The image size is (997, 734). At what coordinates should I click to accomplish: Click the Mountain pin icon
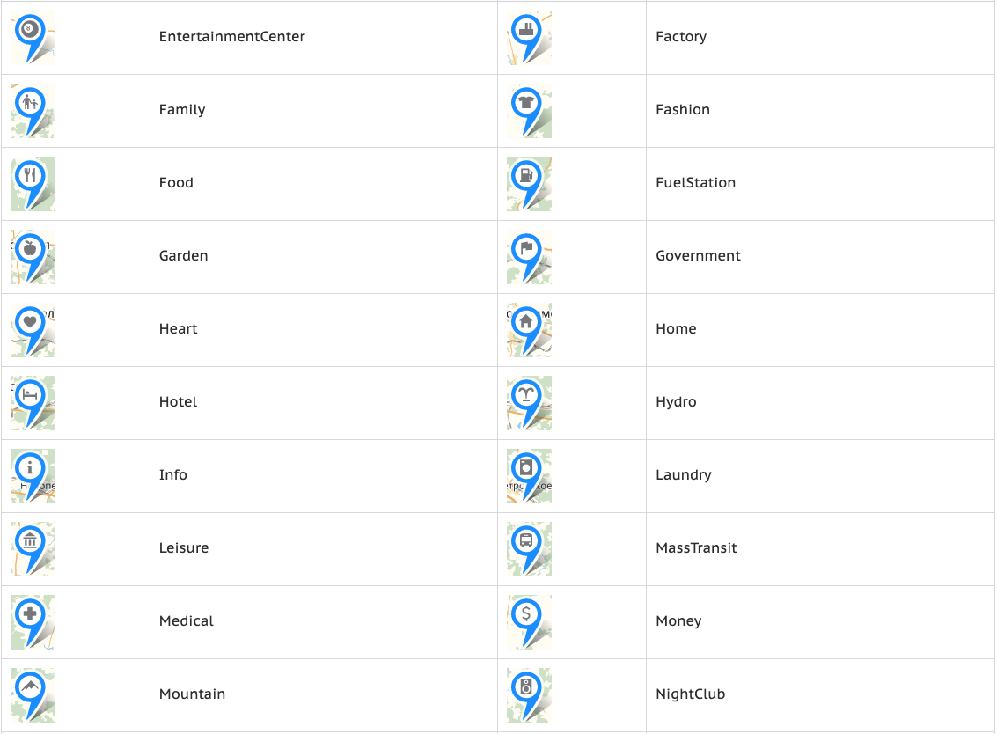33,696
